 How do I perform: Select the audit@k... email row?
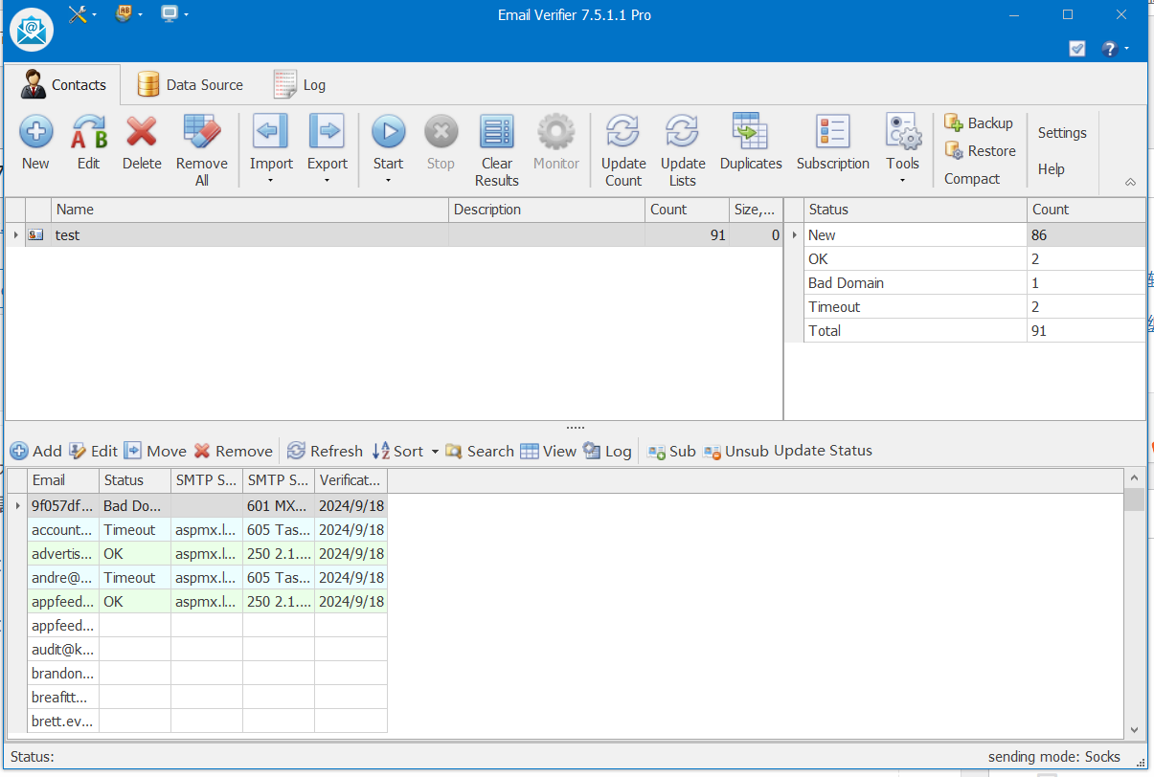point(197,649)
